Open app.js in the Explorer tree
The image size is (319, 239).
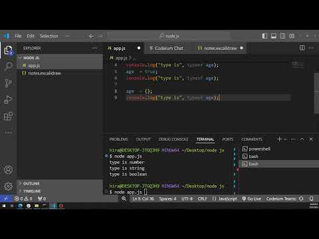60,65
